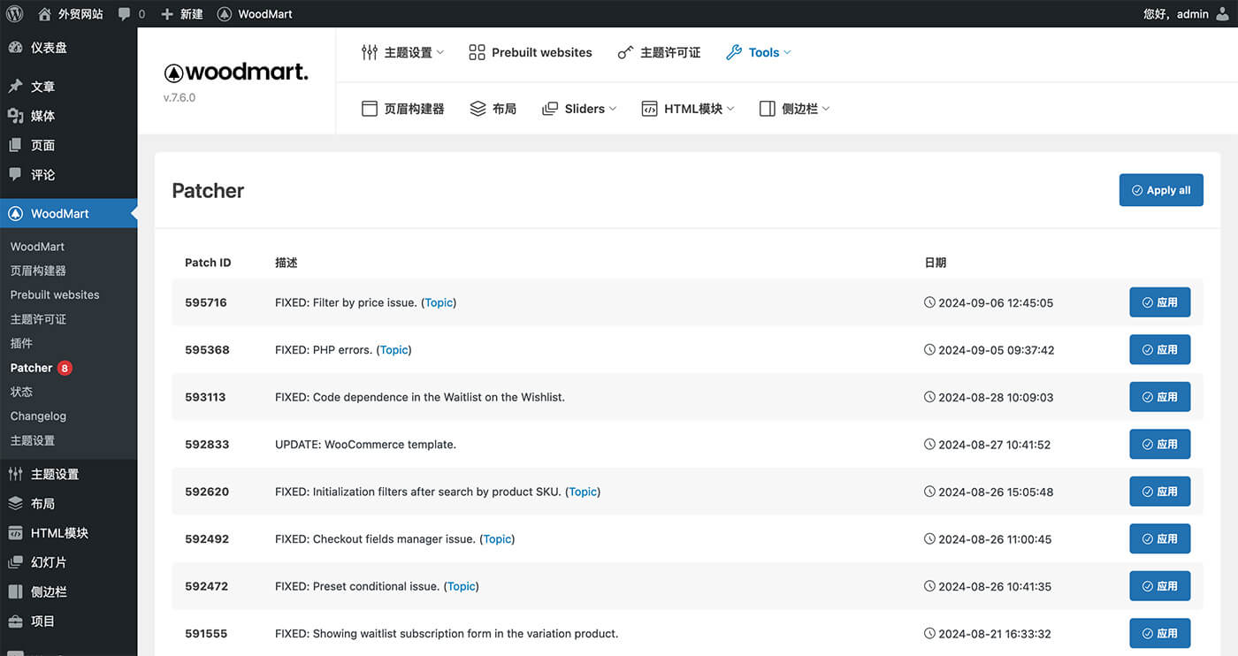Image resolution: width=1238 pixels, height=656 pixels.
Task: Open Topic link for Preset conditional issue
Action: (x=462, y=586)
